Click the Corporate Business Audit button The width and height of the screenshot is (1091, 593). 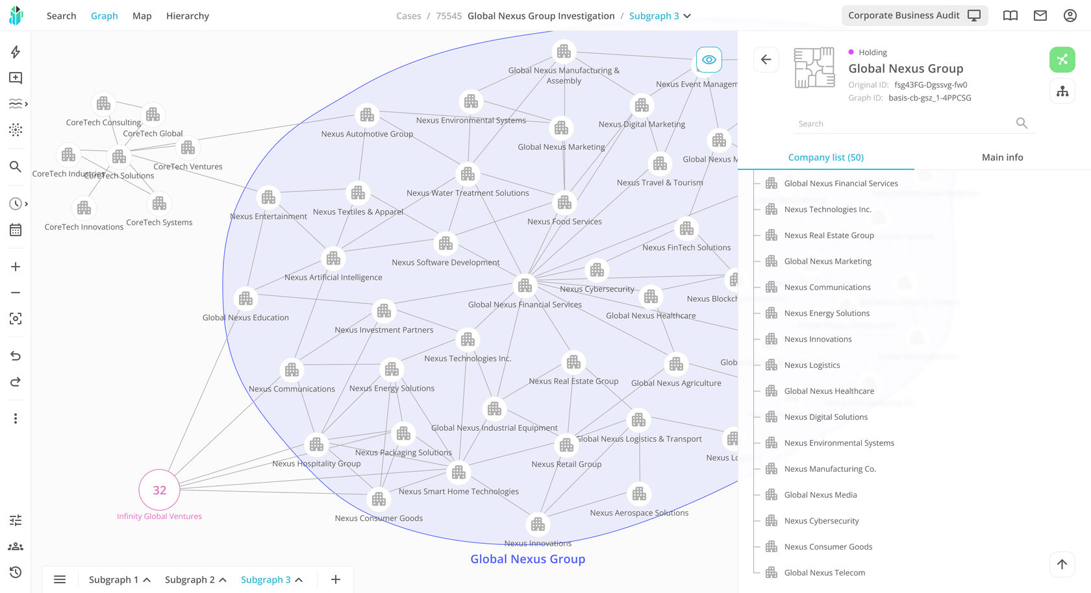click(x=914, y=16)
